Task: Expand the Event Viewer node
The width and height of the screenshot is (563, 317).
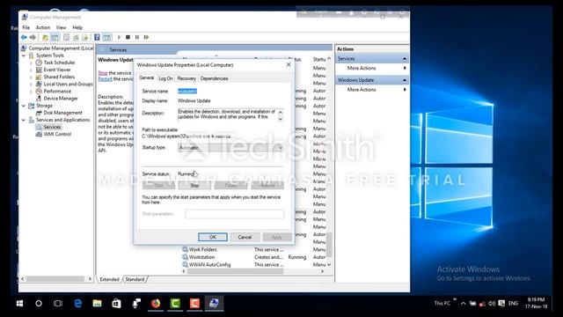Action: (x=32, y=70)
